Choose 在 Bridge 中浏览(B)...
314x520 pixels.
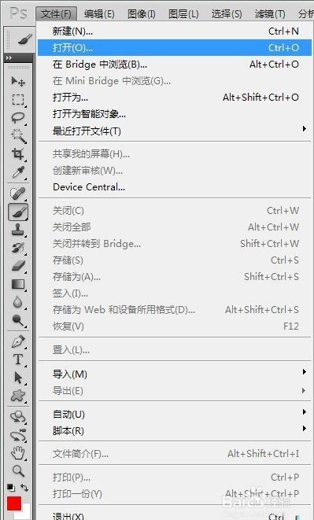point(175,65)
